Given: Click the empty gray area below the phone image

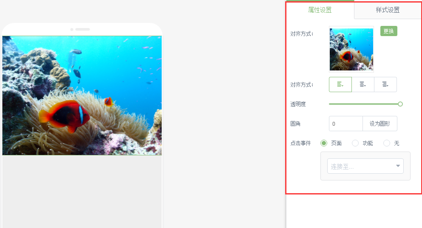Looking at the screenshot, I should point(82,191).
